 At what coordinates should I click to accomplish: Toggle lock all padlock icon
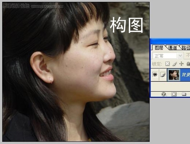188,64
